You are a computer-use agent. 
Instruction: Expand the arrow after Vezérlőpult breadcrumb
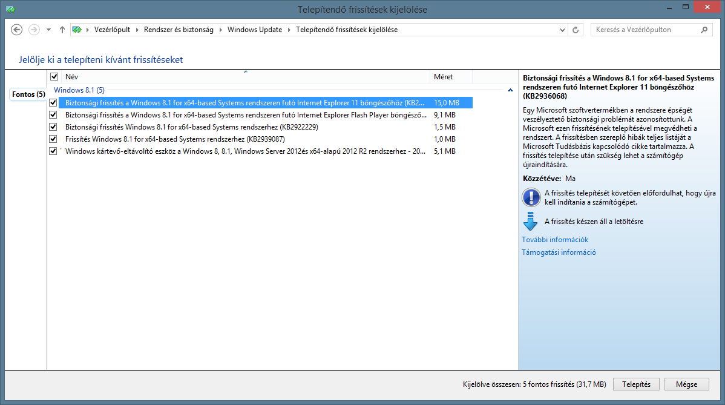(137, 30)
